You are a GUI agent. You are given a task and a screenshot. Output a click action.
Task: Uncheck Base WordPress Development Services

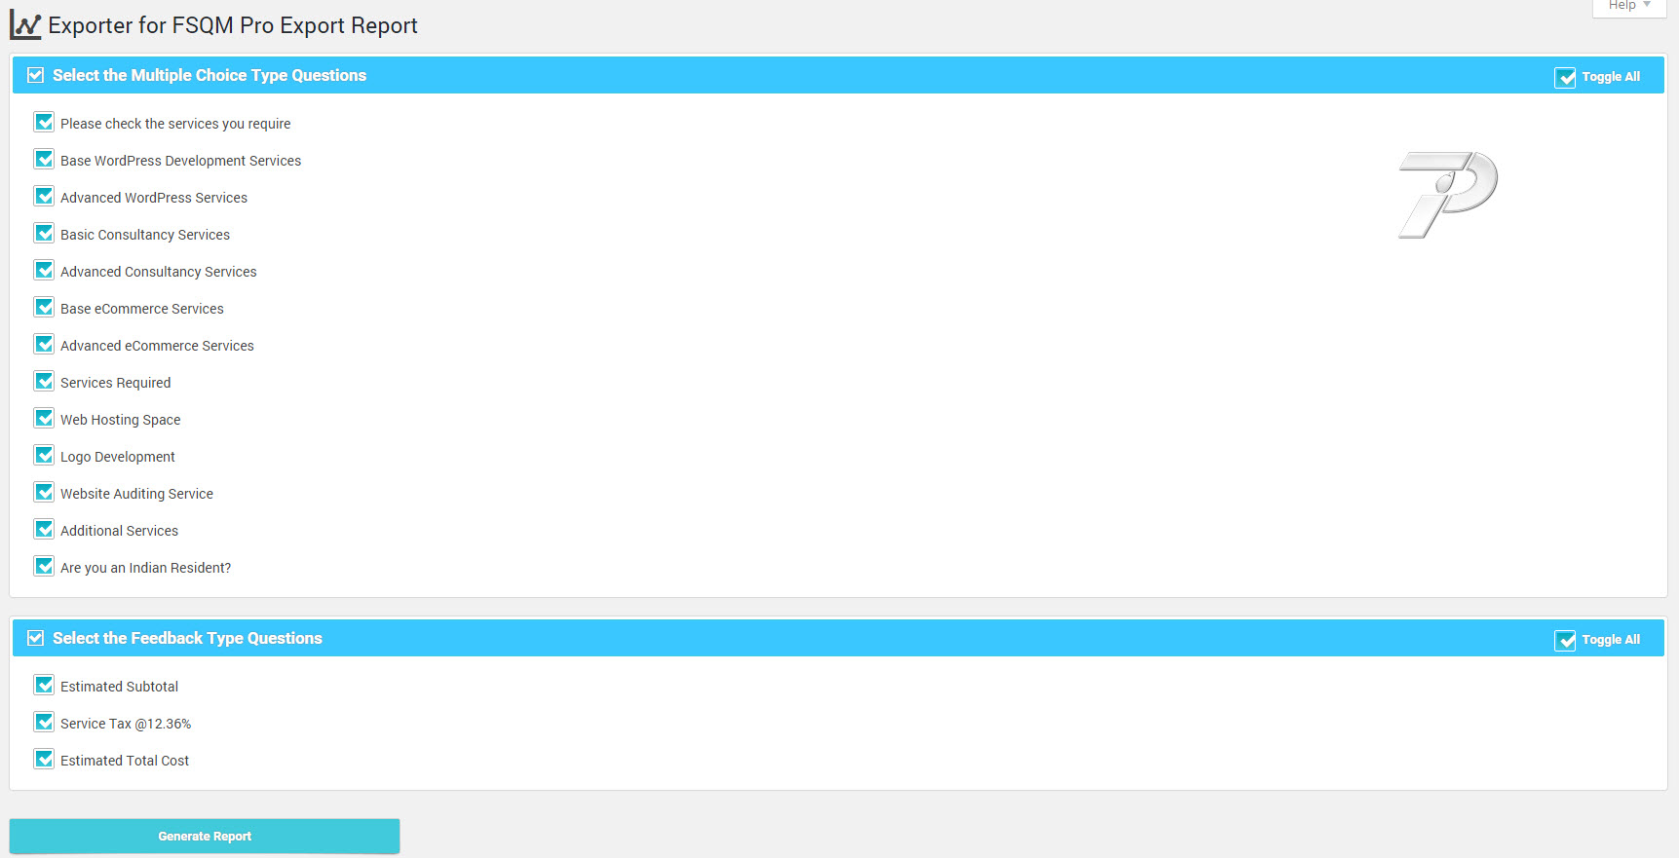click(44, 159)
